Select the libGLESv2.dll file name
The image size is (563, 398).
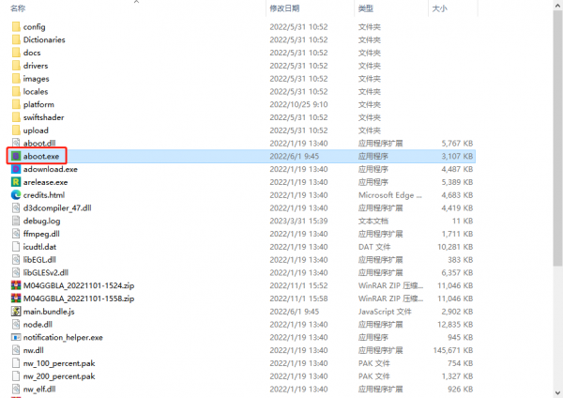pos(46,272)
